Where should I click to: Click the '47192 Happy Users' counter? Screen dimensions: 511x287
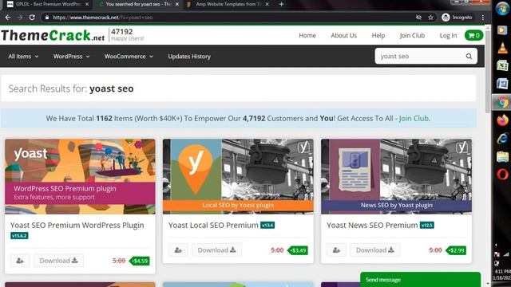[127, 35]
